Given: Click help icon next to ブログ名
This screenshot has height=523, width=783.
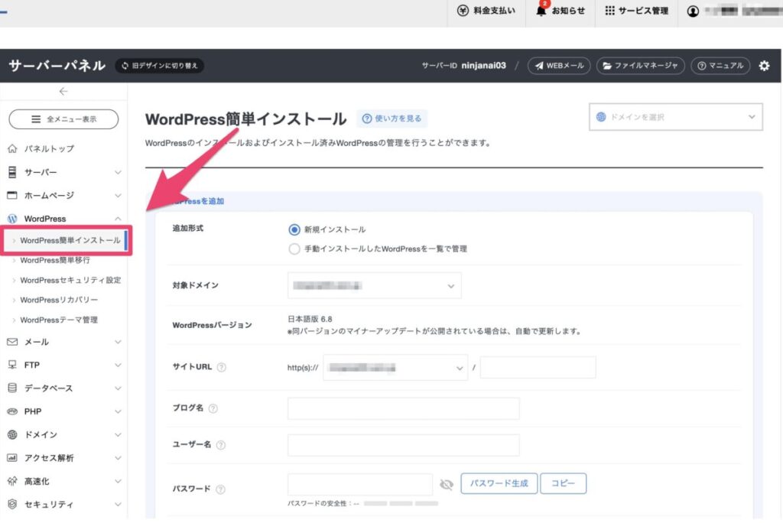Looking at the screenshot, I should (213, 408).
